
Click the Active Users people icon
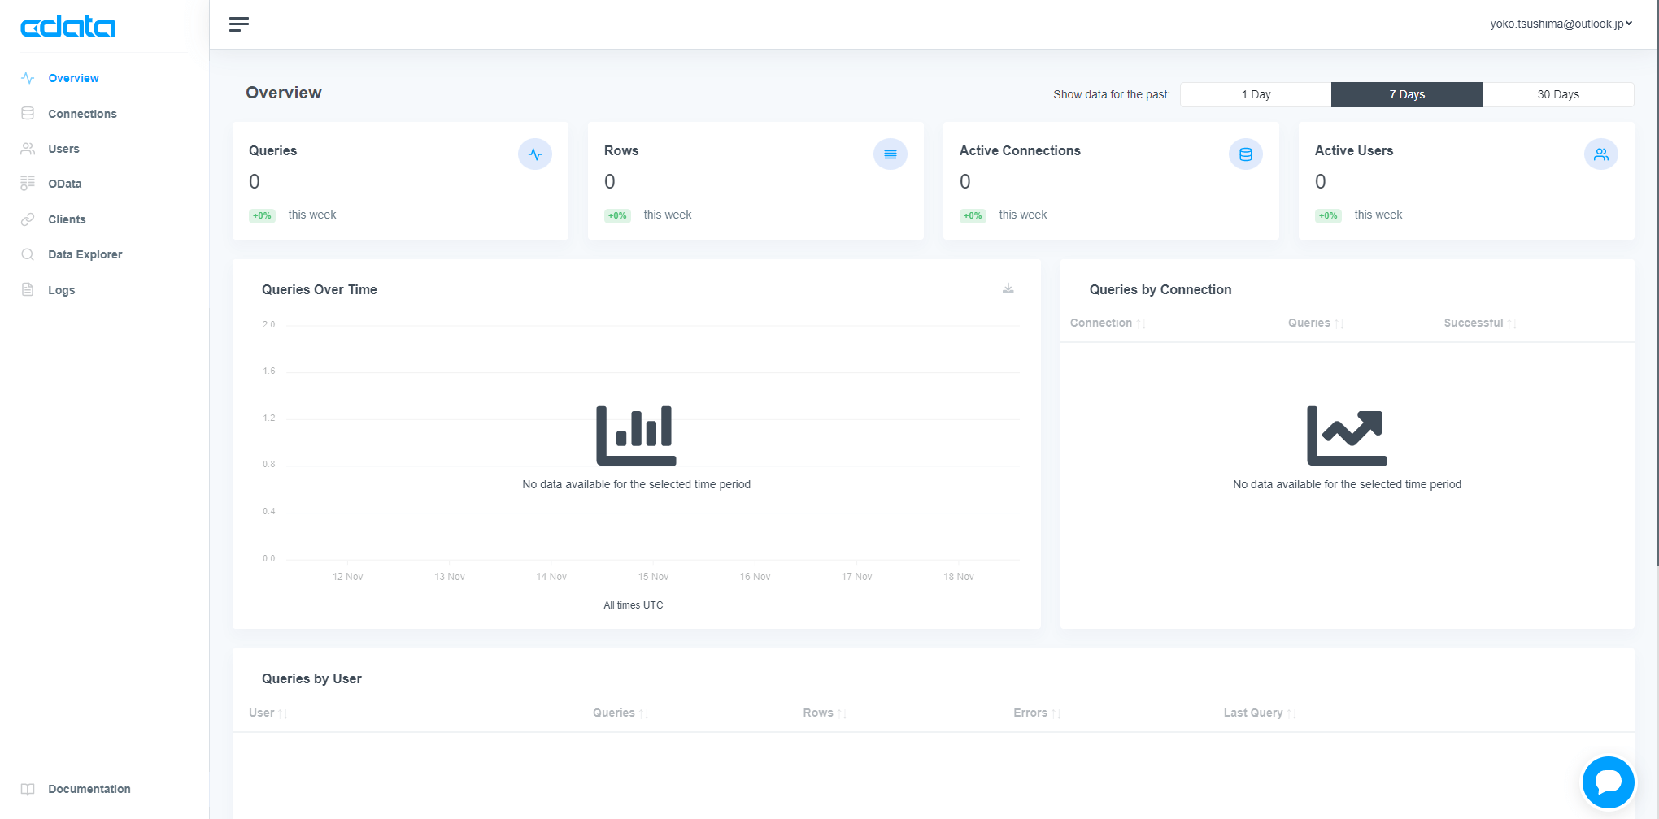1601,154
